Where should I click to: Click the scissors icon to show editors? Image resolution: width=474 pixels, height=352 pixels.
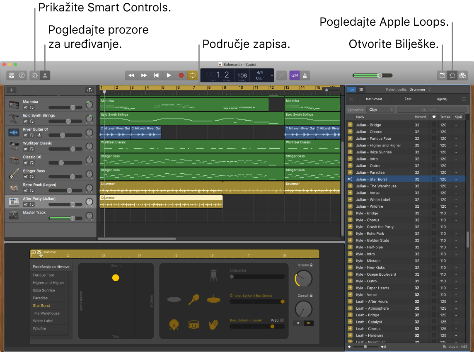pos(45,75)
